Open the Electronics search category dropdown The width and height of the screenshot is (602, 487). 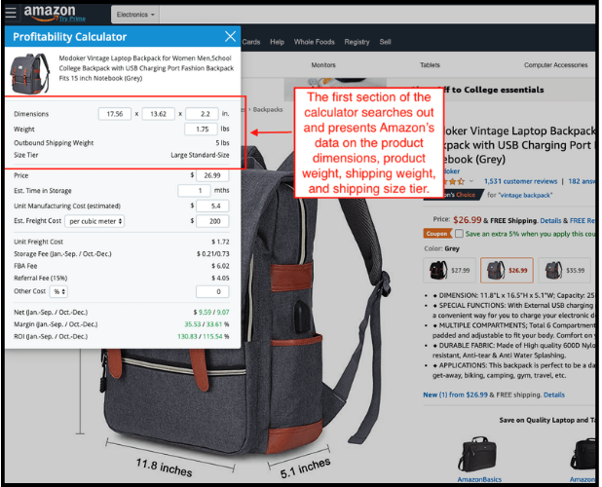135,15
